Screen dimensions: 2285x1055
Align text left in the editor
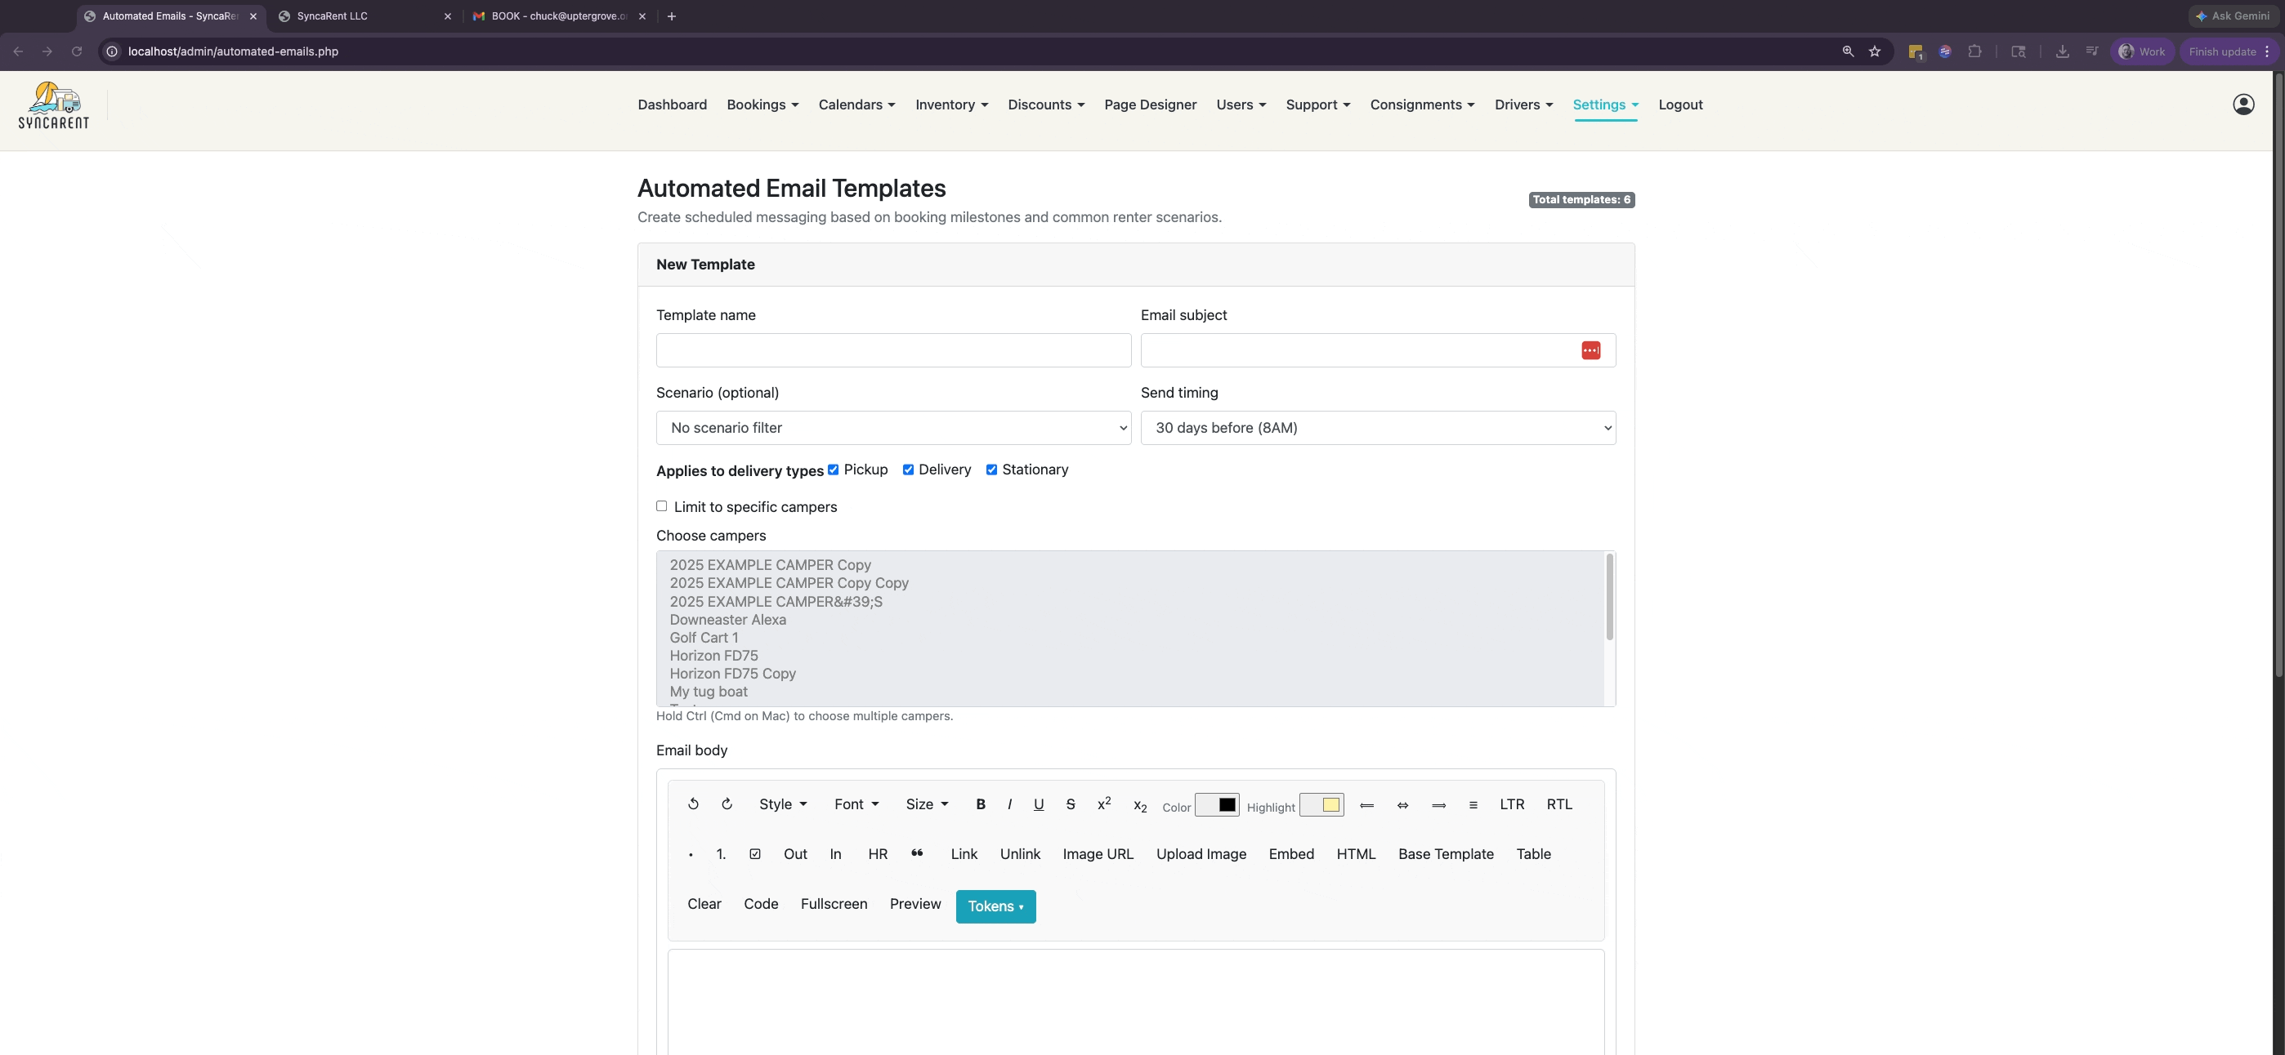pyautogui.click(x=1367, y=804)
